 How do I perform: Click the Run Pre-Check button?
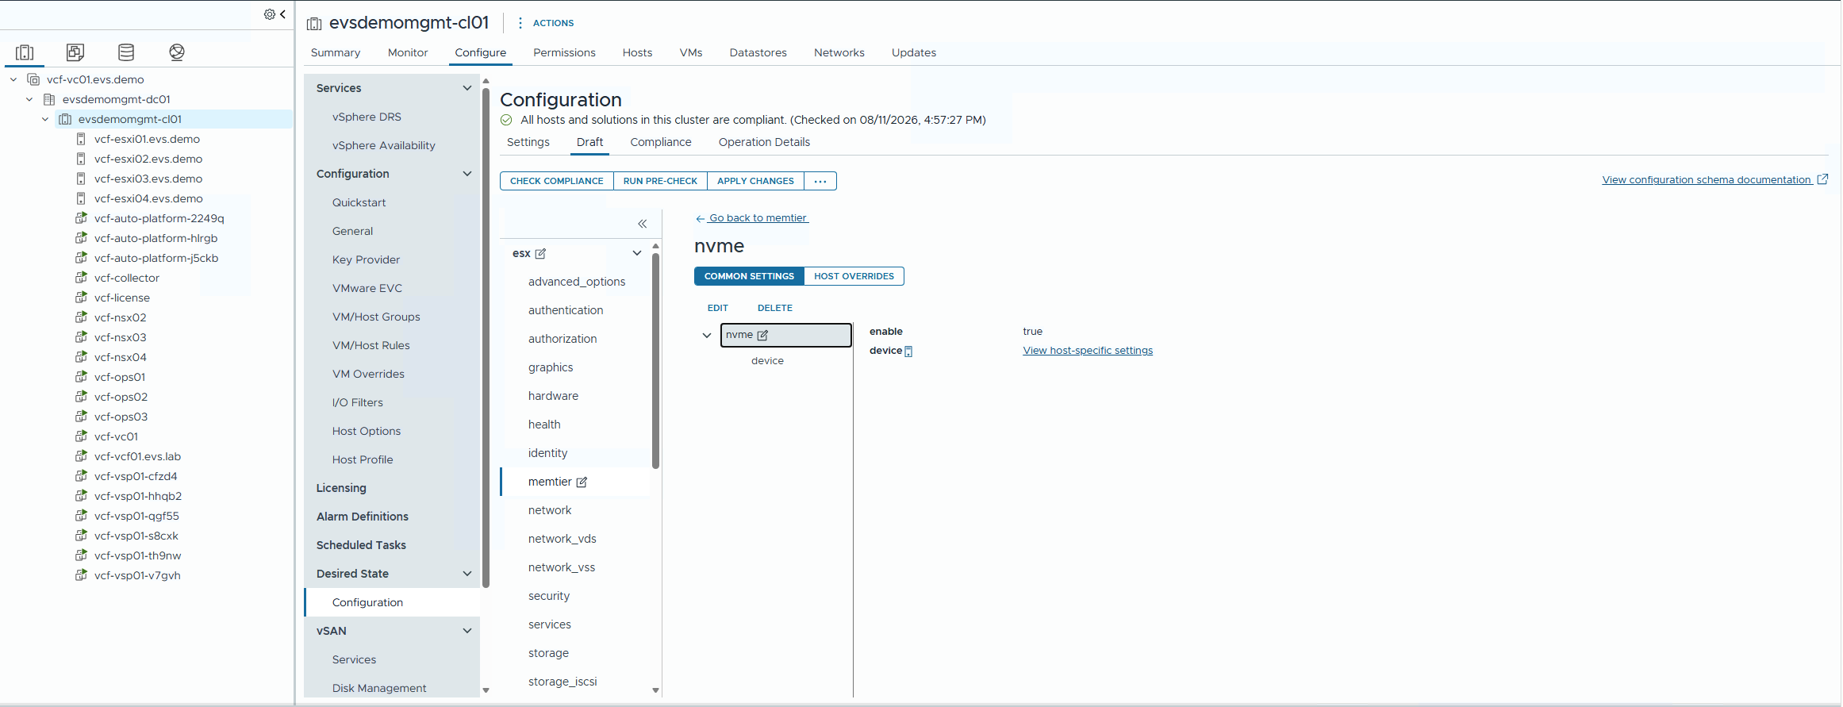tap(660, 181)
